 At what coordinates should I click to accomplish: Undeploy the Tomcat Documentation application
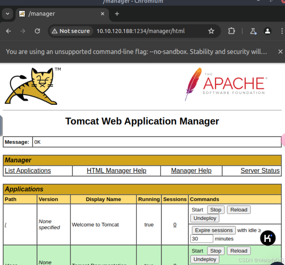coord(205,259)
